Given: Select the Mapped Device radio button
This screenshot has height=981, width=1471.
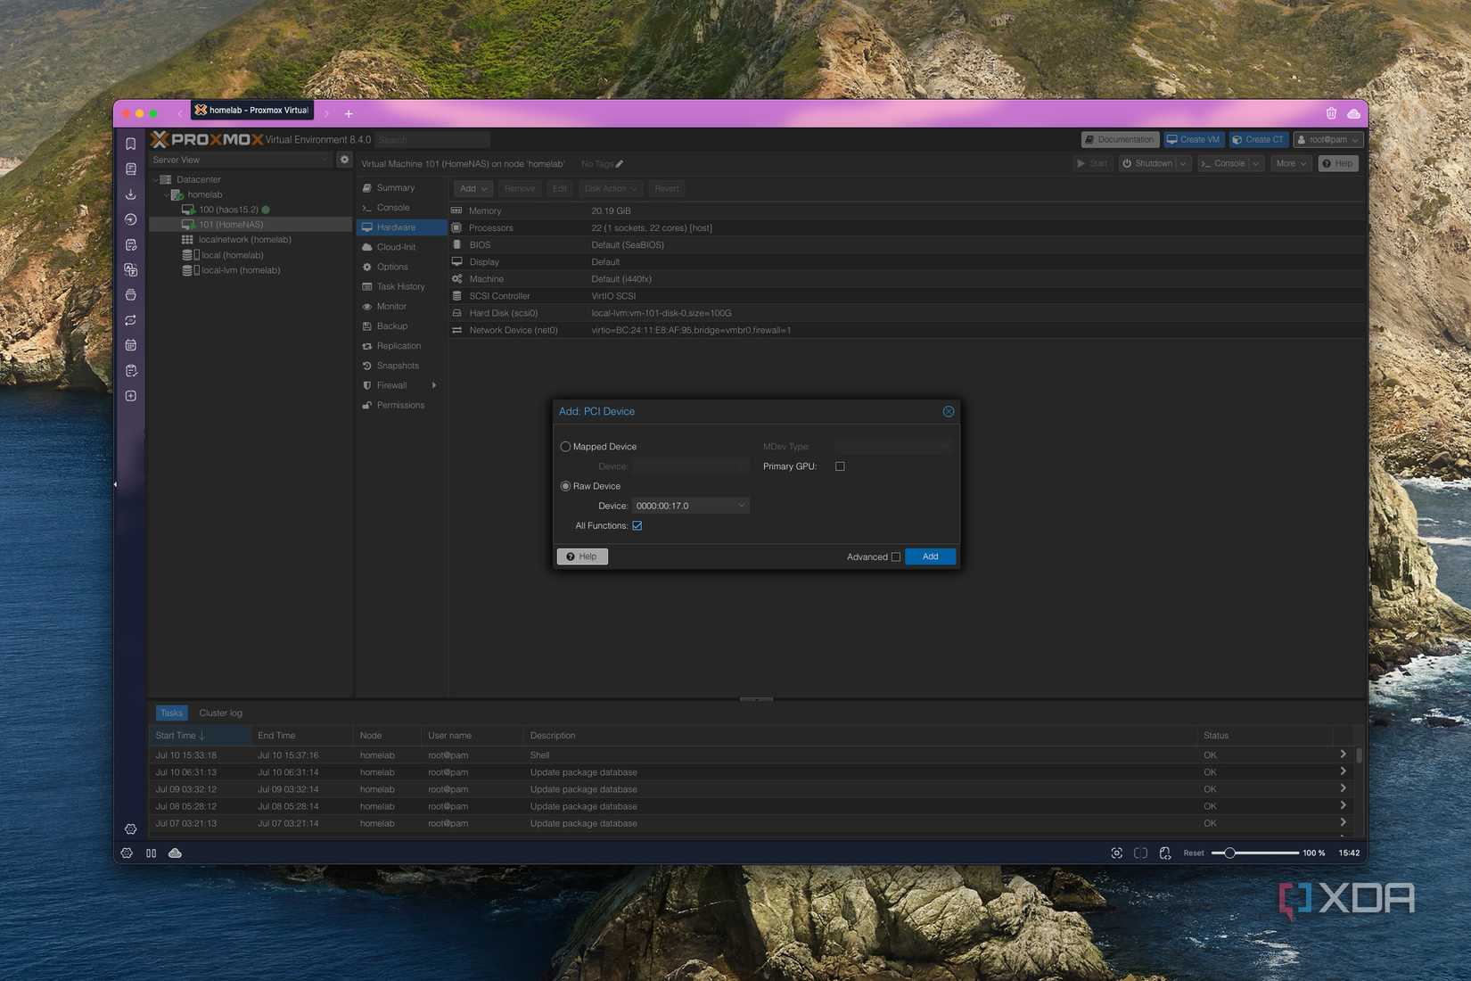Looking at the screenshot, I should [565, 447].
